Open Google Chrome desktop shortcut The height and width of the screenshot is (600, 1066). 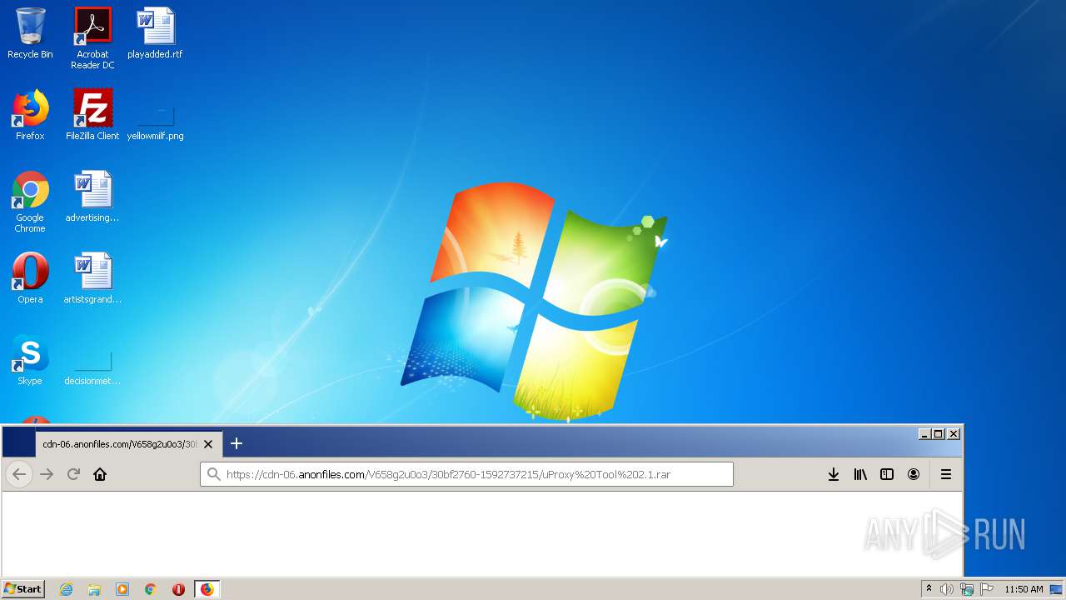point(30,202)
